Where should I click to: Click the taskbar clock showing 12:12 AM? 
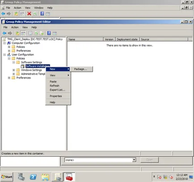pyautogui.click(x=181, y=177)
